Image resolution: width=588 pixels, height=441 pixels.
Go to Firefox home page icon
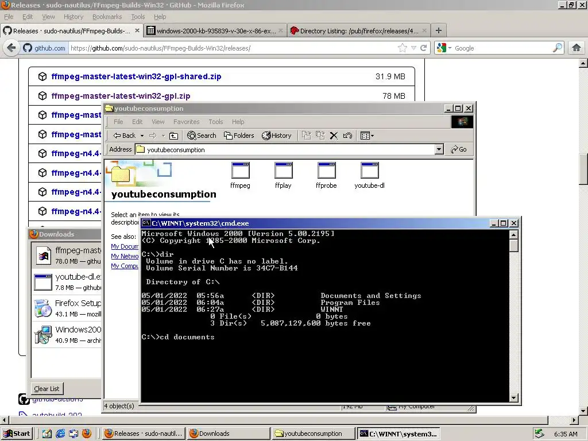577,48
